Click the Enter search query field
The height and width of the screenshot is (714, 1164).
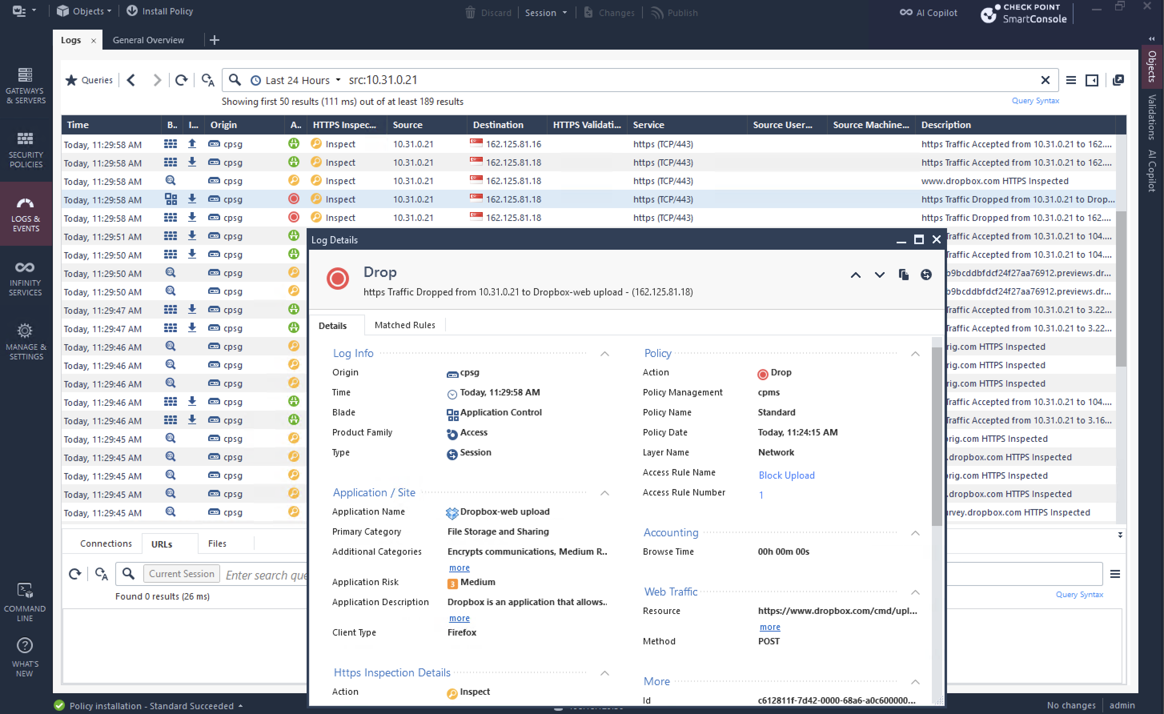coord(265,575)
